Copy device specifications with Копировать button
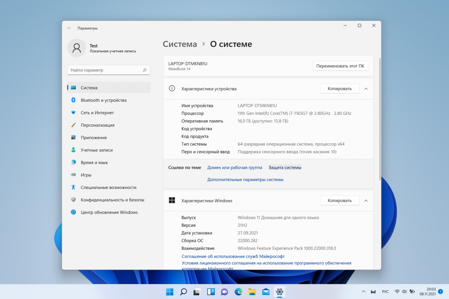Screen dimensions: 449x299 point(339,89)
